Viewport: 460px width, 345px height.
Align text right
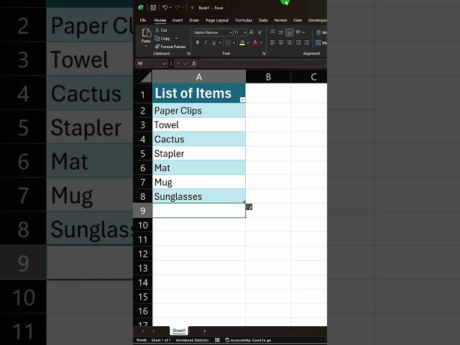point(289,43)
